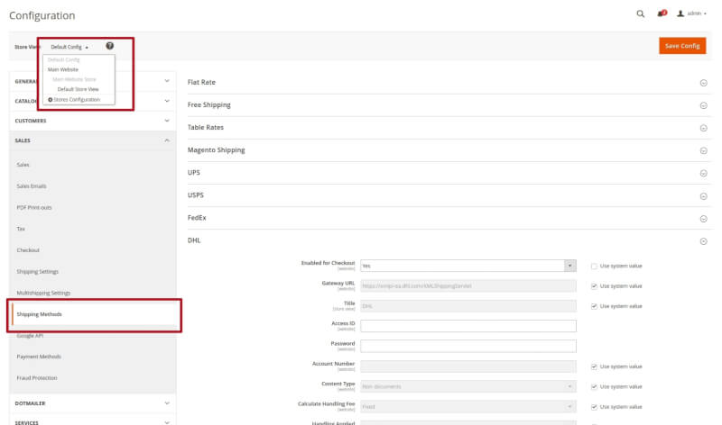Open Checkout settings
The height and width of the screenshot is (425, 722).
[x=28, y=250]
